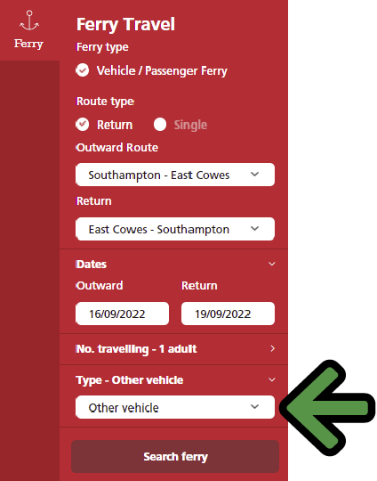Open the Other vehicle type dropdown
The width and height of the screenshot is (377, 481).
pos(175,407)
